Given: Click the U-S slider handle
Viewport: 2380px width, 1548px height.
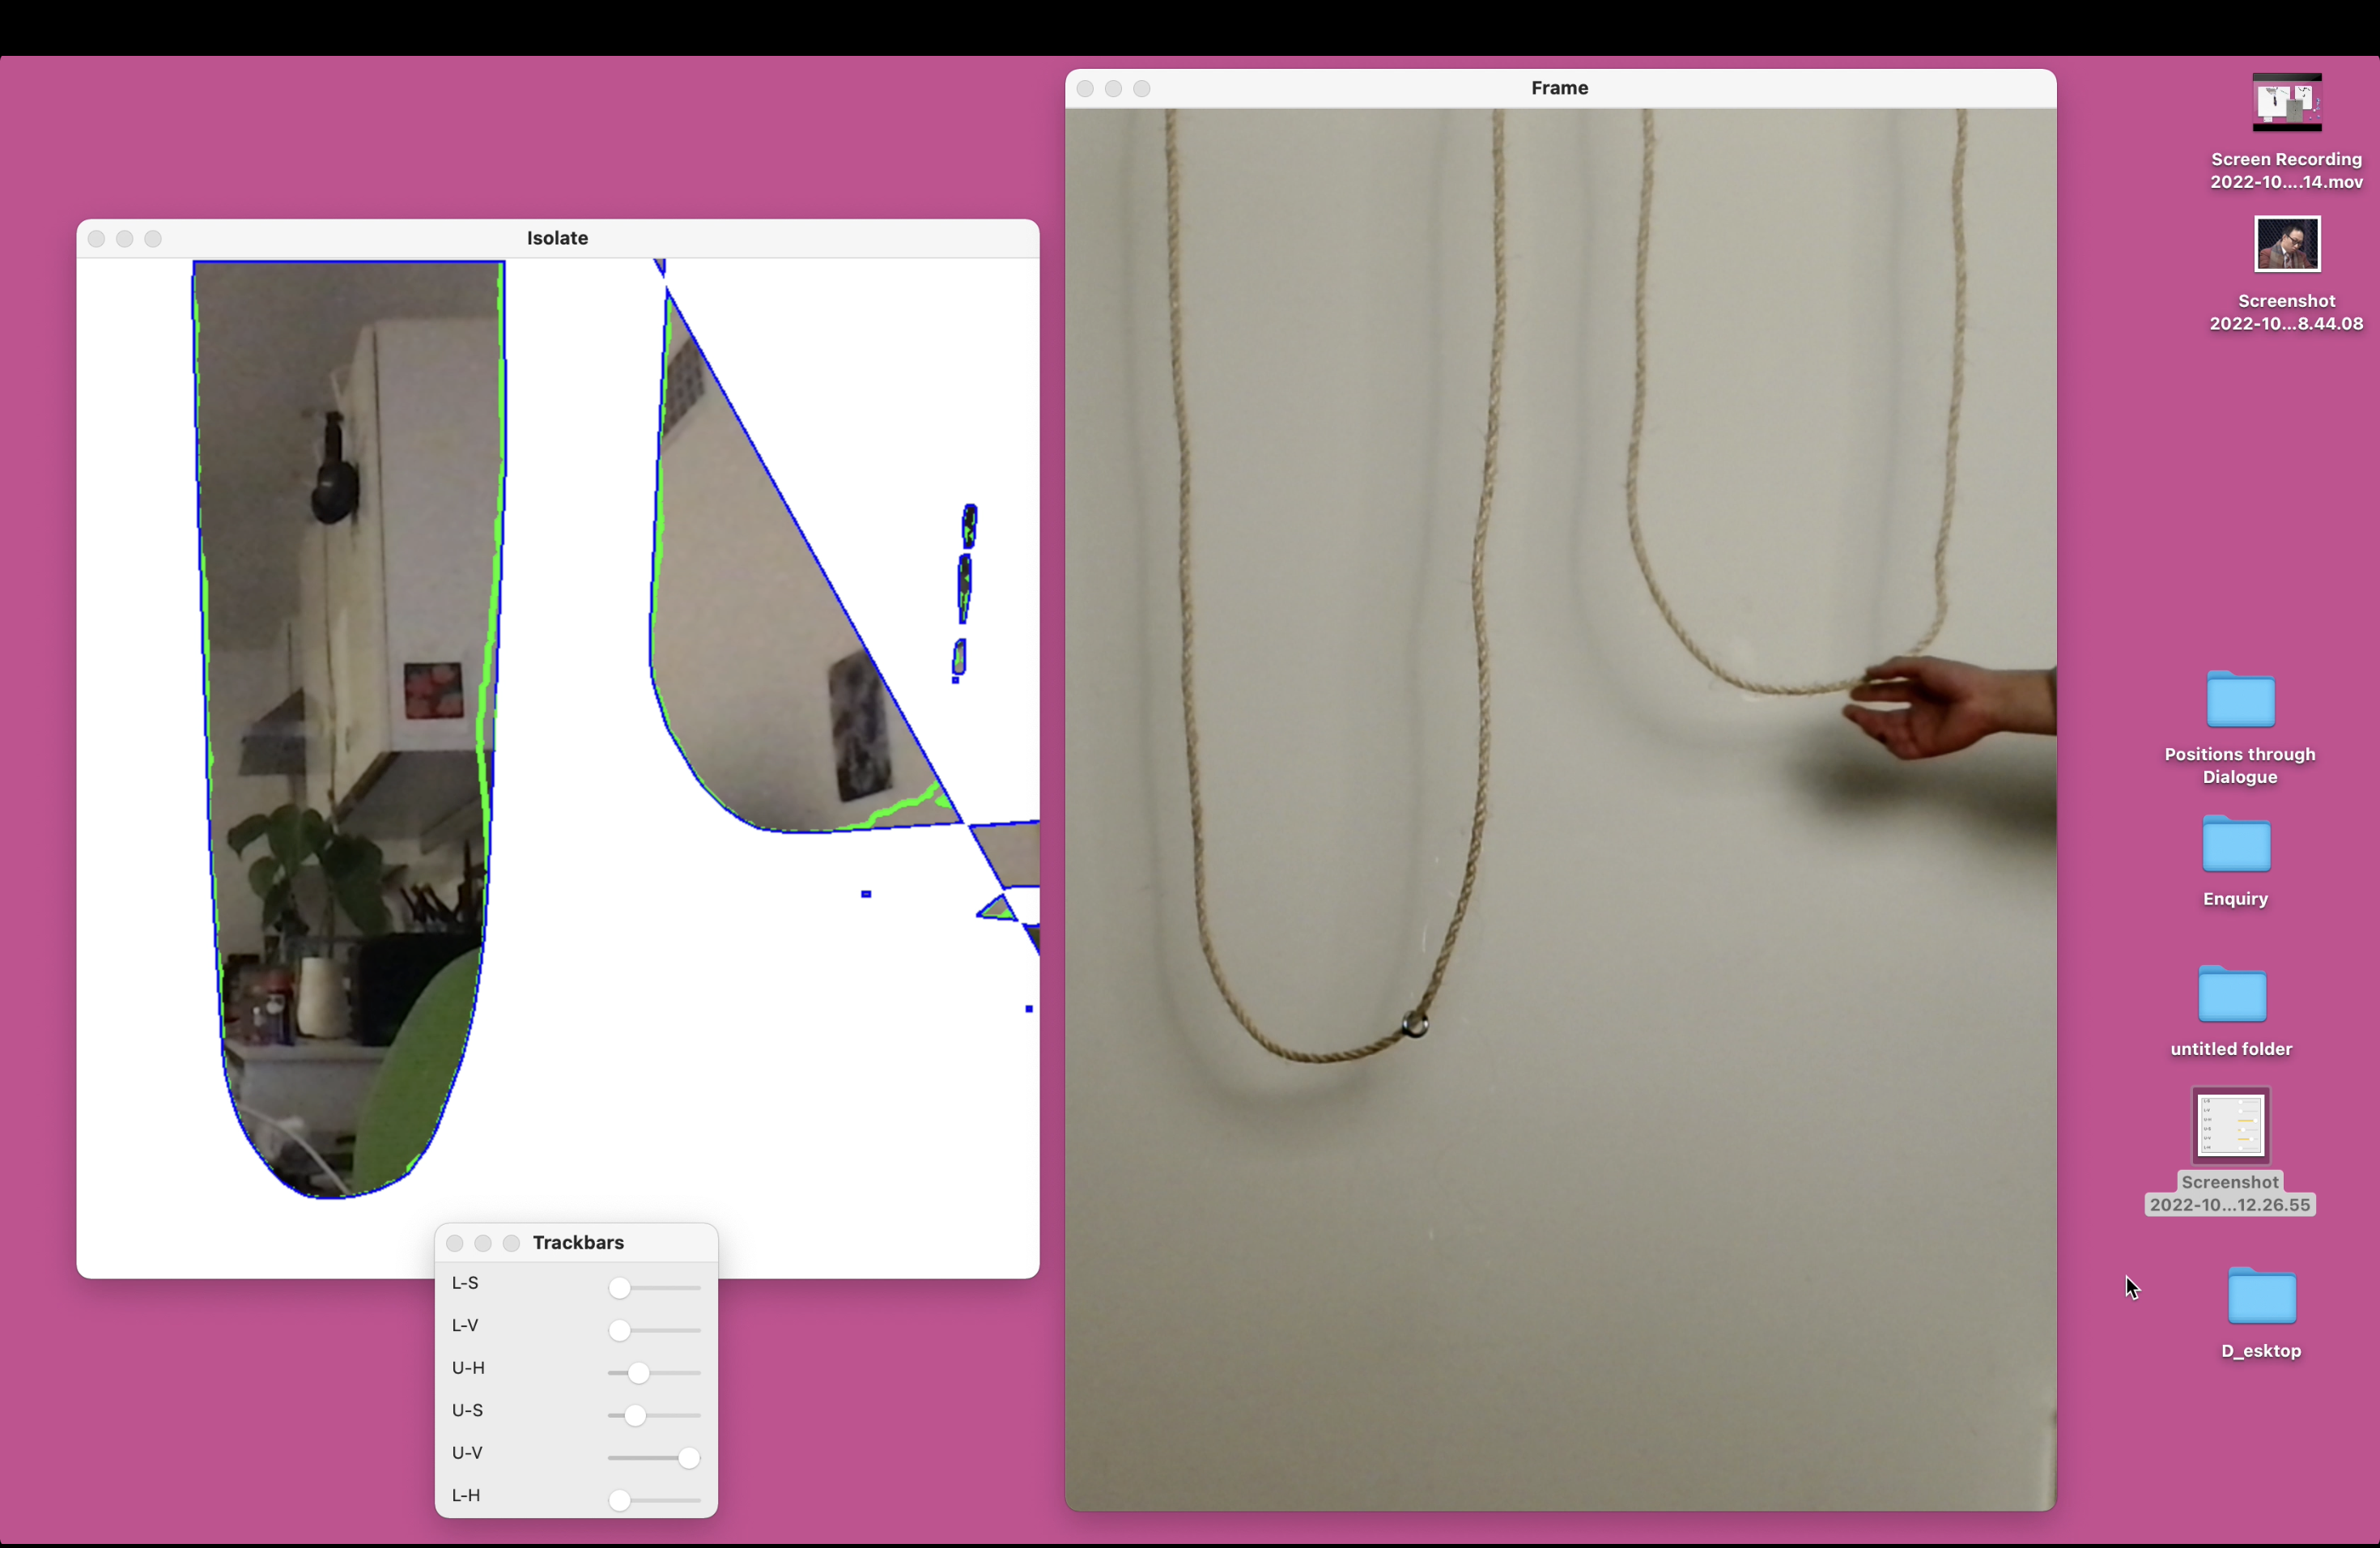Looking at the screenshot, I should coord(635,1416).
